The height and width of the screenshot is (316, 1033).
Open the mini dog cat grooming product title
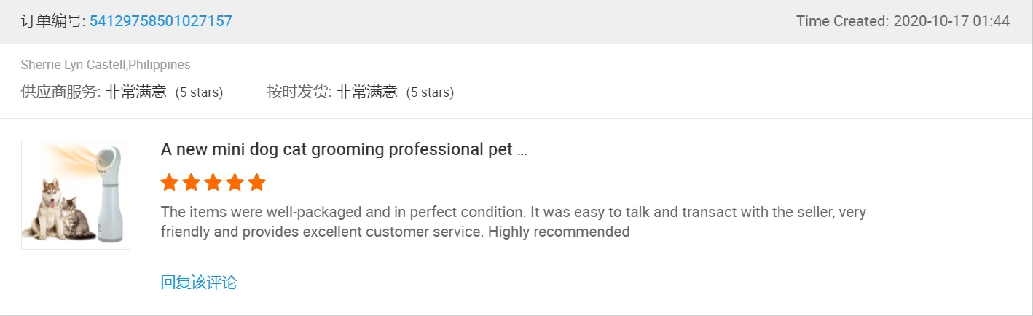coord(337,149)
